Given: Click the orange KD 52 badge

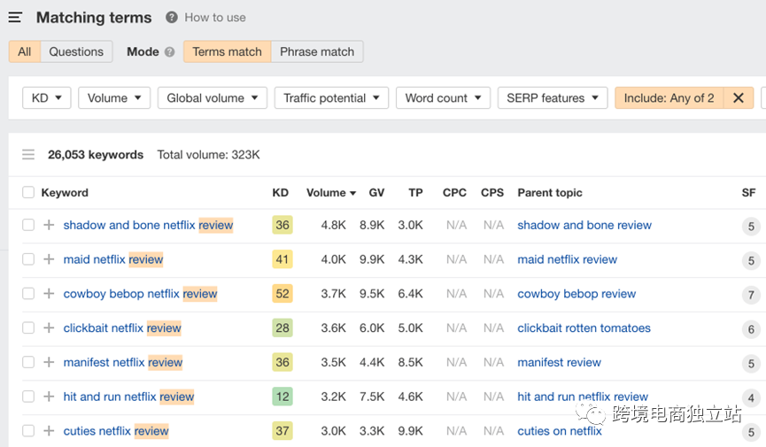Looking at the screenshot, I should (282, 294).
